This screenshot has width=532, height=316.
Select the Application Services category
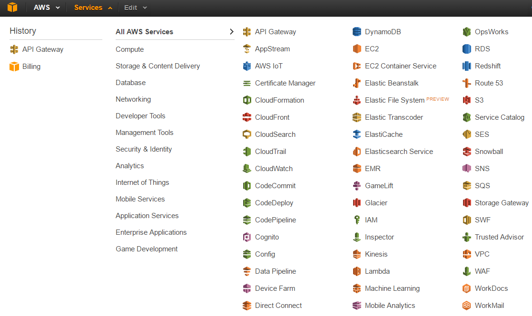(x=147, y=215)
